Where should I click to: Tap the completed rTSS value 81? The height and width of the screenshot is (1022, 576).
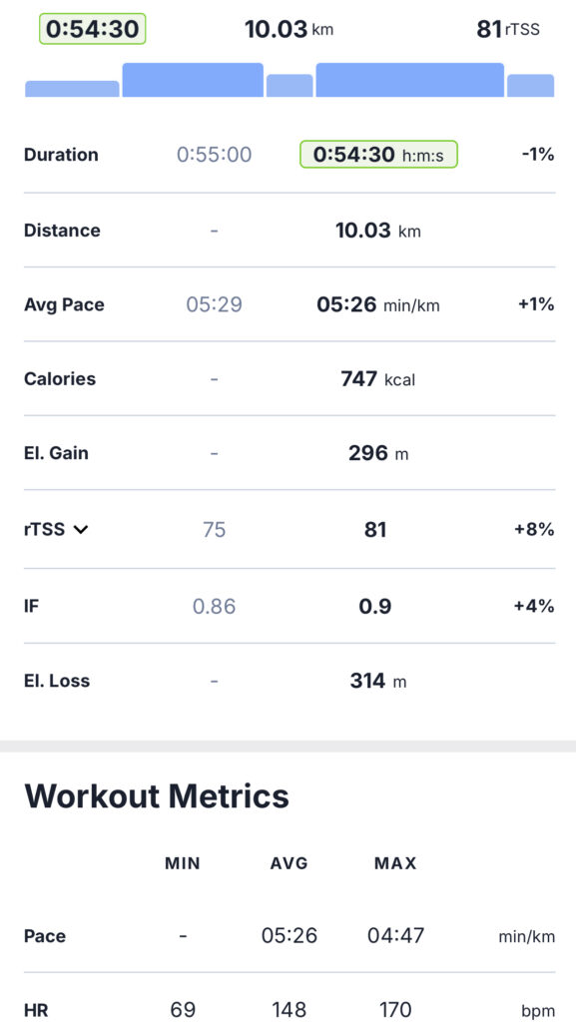coord(375,529)
